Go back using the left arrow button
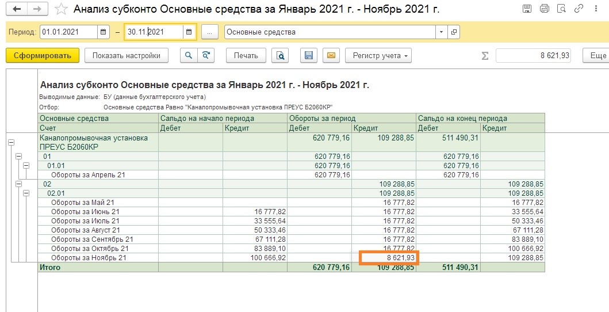Screen dimensions: 609x312 (16, 9)
